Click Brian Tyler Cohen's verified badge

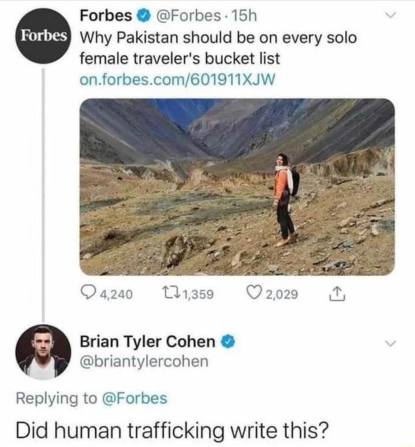(227, 342)
